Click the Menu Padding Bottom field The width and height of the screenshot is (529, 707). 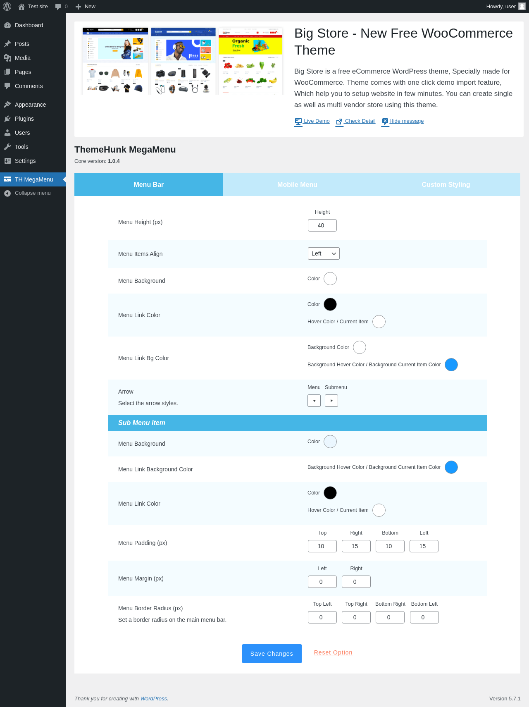390,546
